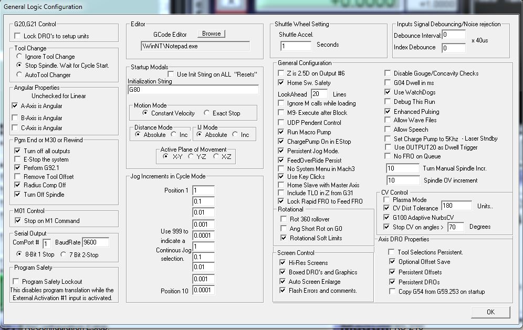Image resolution: width=523 pixels, height=330 pixels.
Task: Toggle Stop on M1 Command checkbox
Action: (18, 221)
